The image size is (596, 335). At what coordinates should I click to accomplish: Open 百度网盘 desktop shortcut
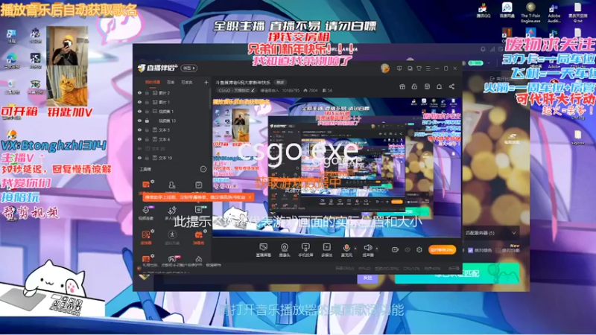coord(507,10)
